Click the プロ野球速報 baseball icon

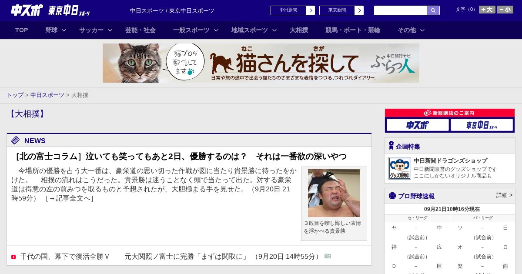392,196
